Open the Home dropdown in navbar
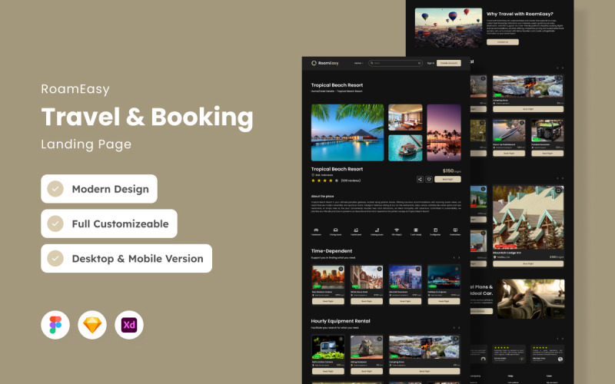 [358, 63]
